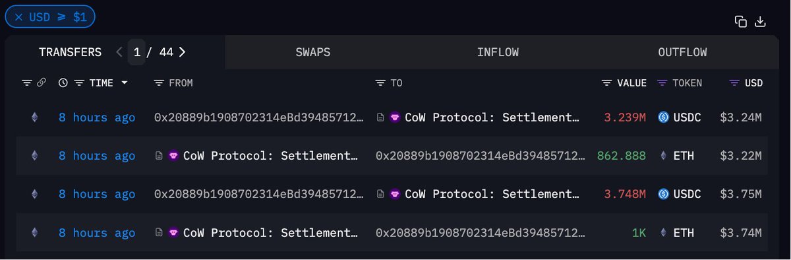791x260 pixels.
Task: Open the FROM column filter
Action: [x=159, y=83]
